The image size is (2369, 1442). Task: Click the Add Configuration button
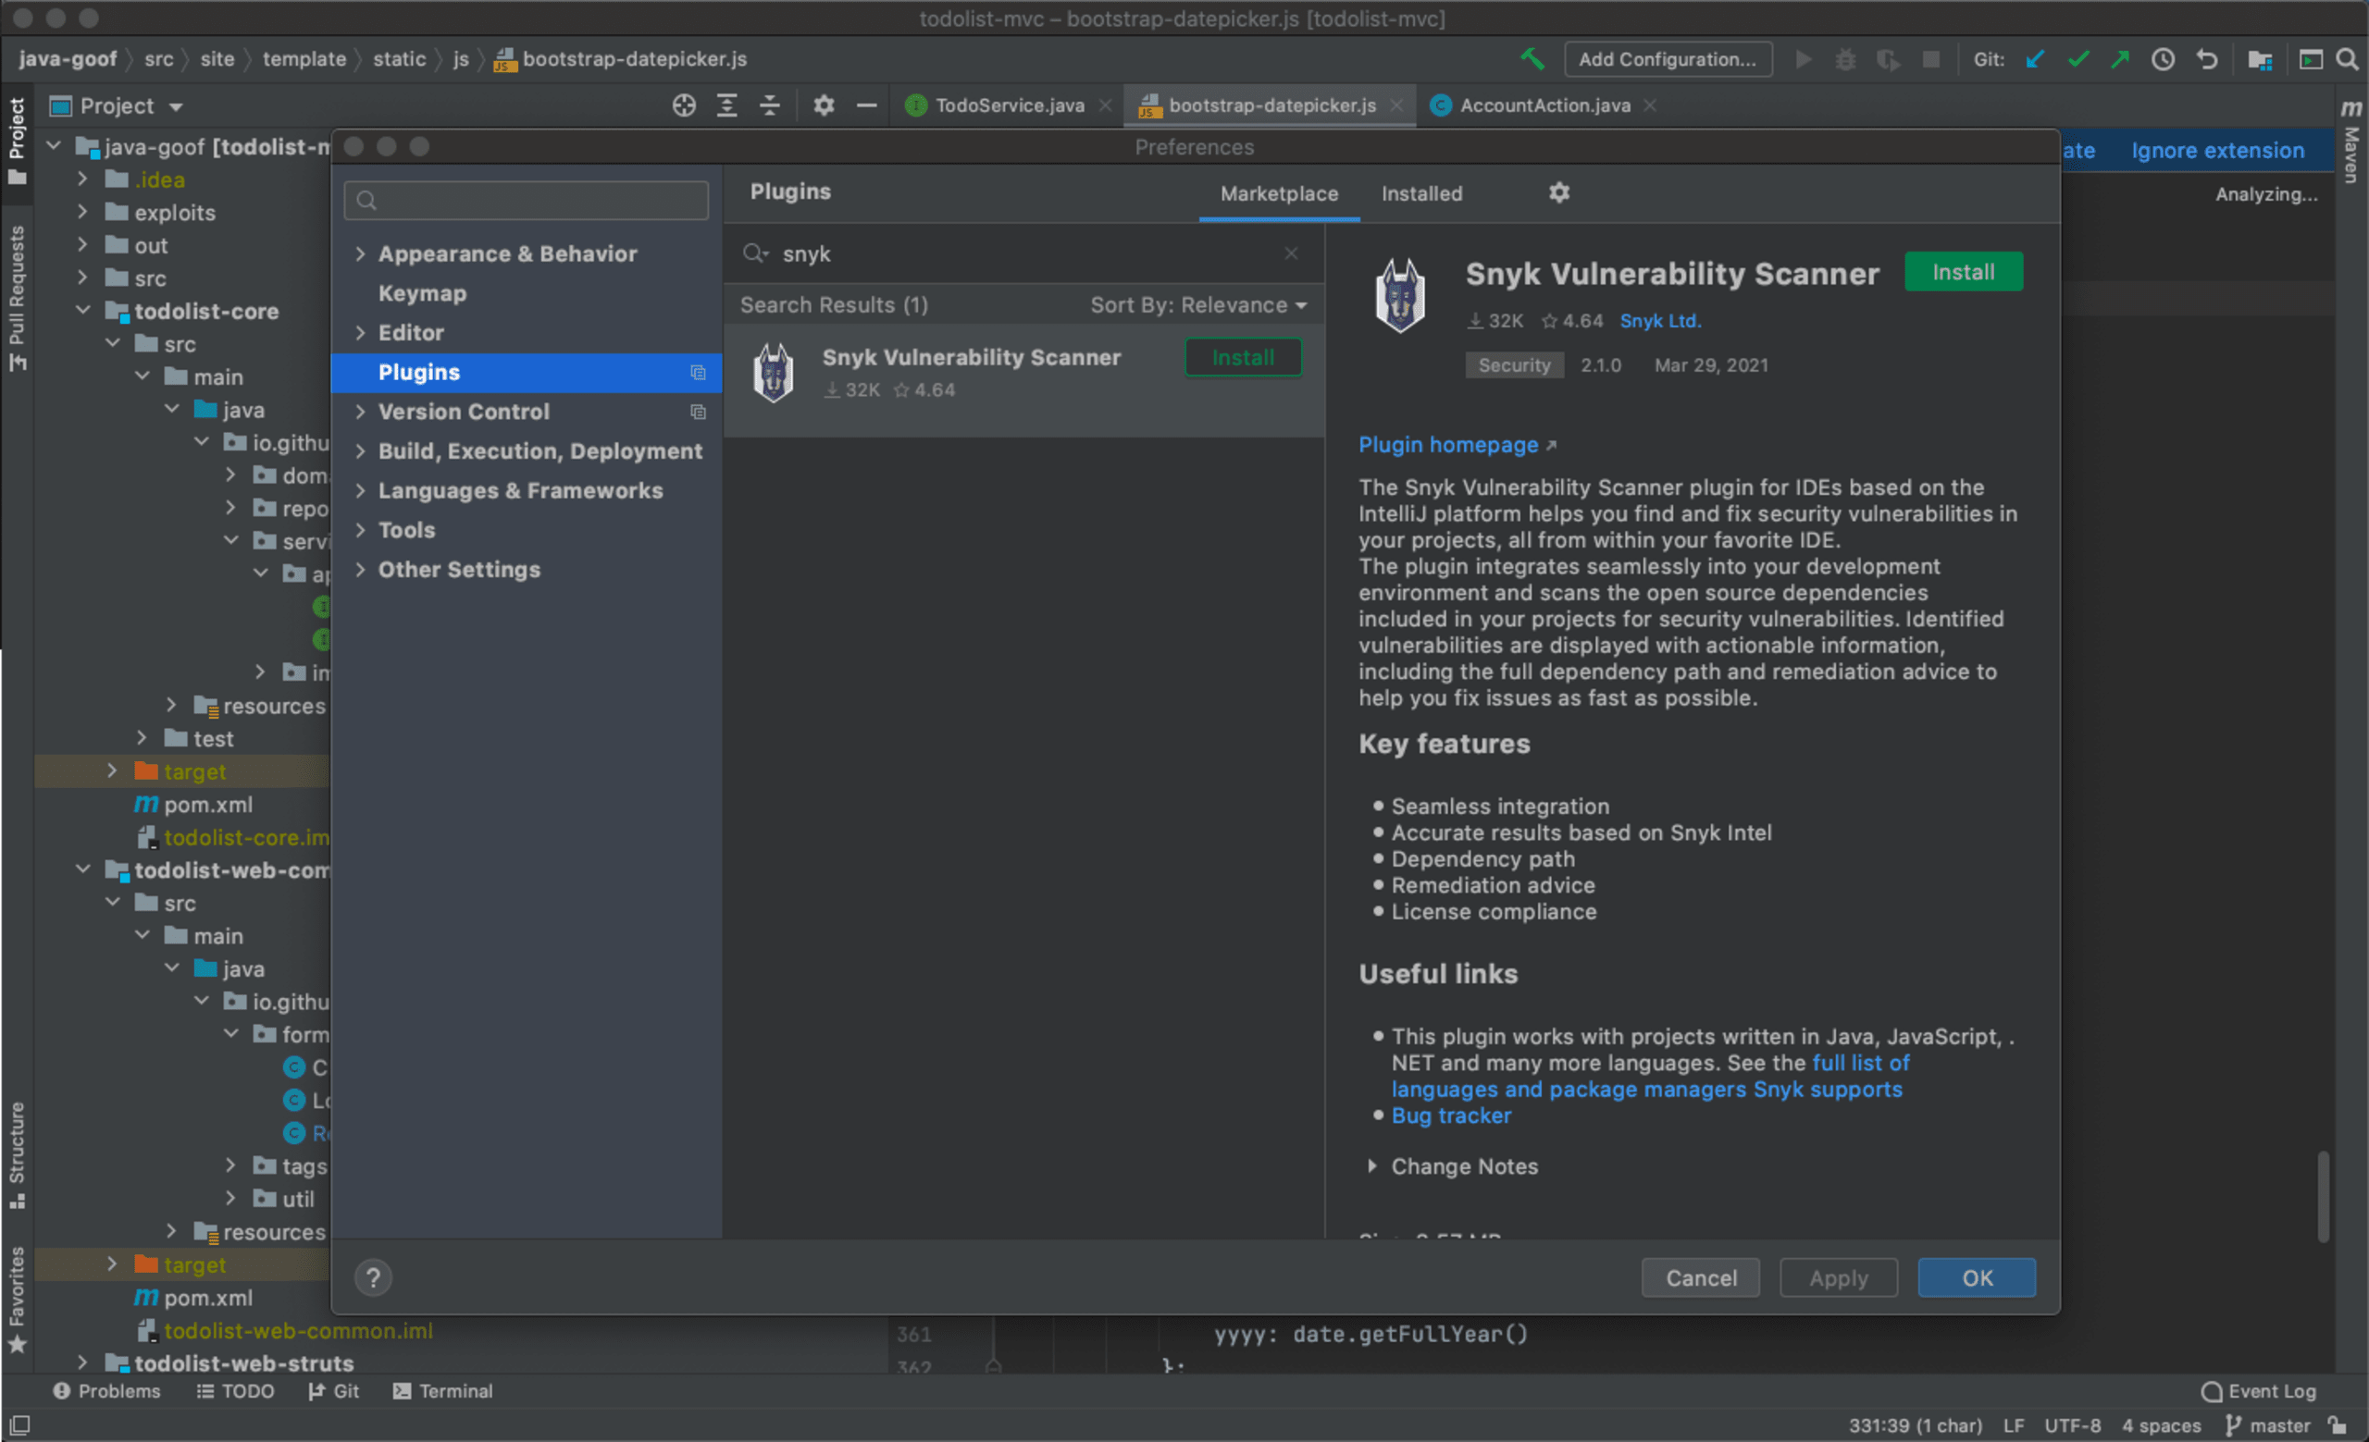[1668, 59]
